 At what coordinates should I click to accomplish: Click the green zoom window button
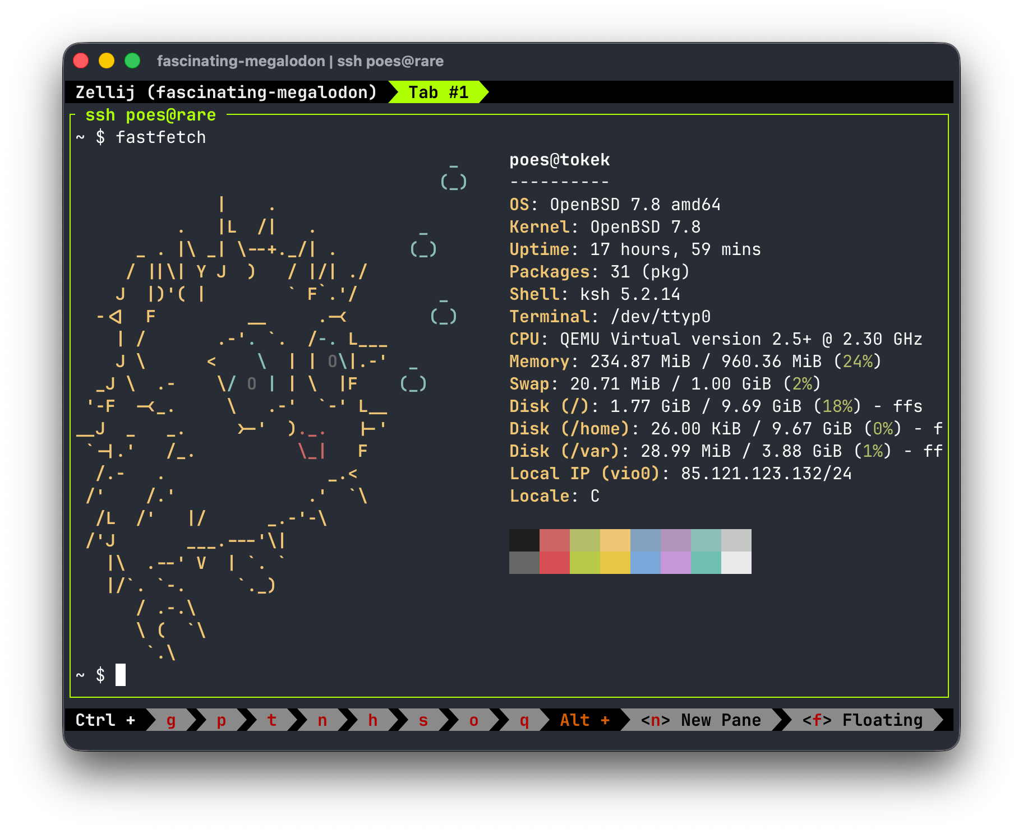tap(132, 61)
